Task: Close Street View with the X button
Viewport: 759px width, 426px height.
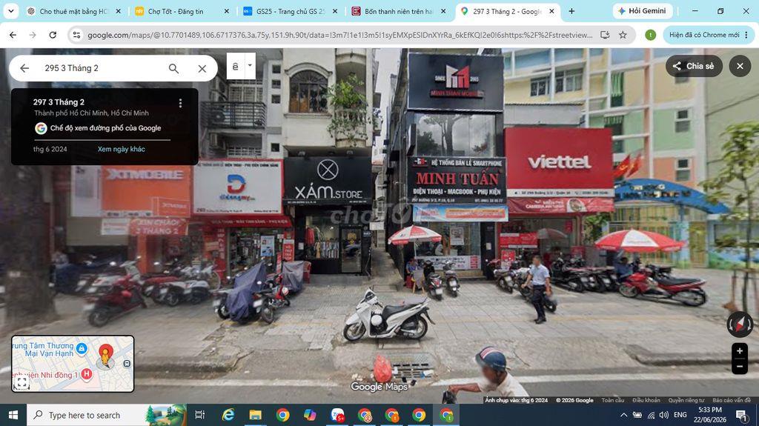Action: pyautogui.click(x=740, y=66)
